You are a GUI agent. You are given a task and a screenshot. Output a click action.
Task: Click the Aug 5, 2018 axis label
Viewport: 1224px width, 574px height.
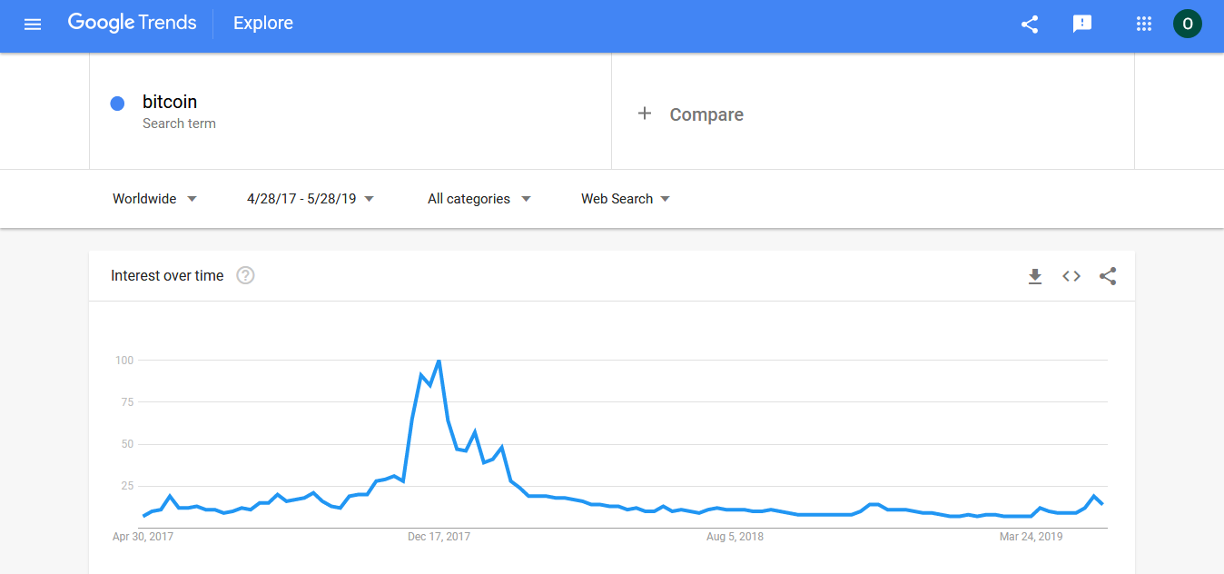[734, 537]
